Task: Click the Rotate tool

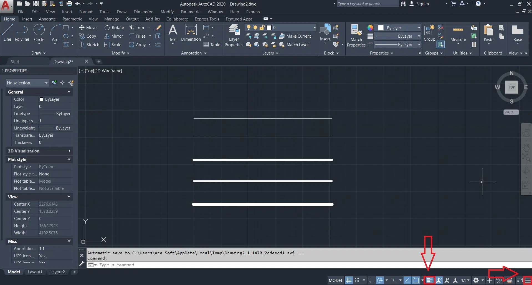Action: tap(114, 28)
